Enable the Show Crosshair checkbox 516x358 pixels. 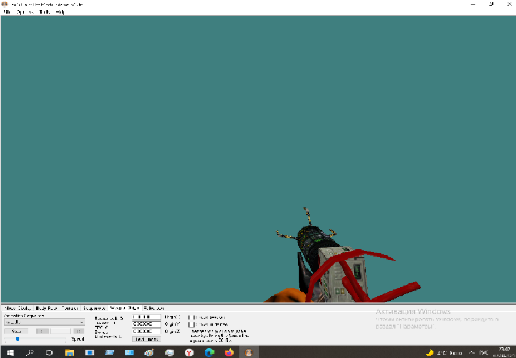[x=191, y=317]
